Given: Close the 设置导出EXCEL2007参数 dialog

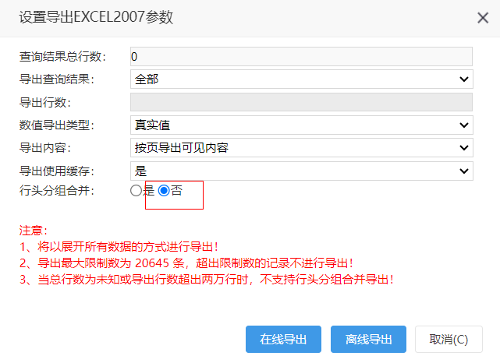Looking at the screenshot, I should point(483,18).
